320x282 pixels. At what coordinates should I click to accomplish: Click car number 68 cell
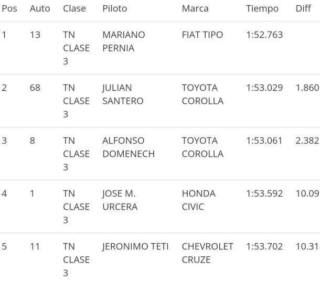[x=35, y=88]
